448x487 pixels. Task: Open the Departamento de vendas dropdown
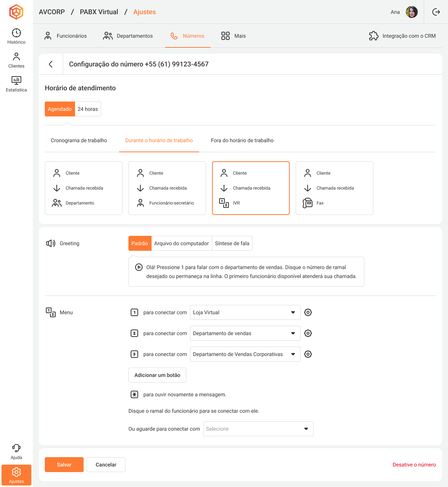[x=245, y=333]
